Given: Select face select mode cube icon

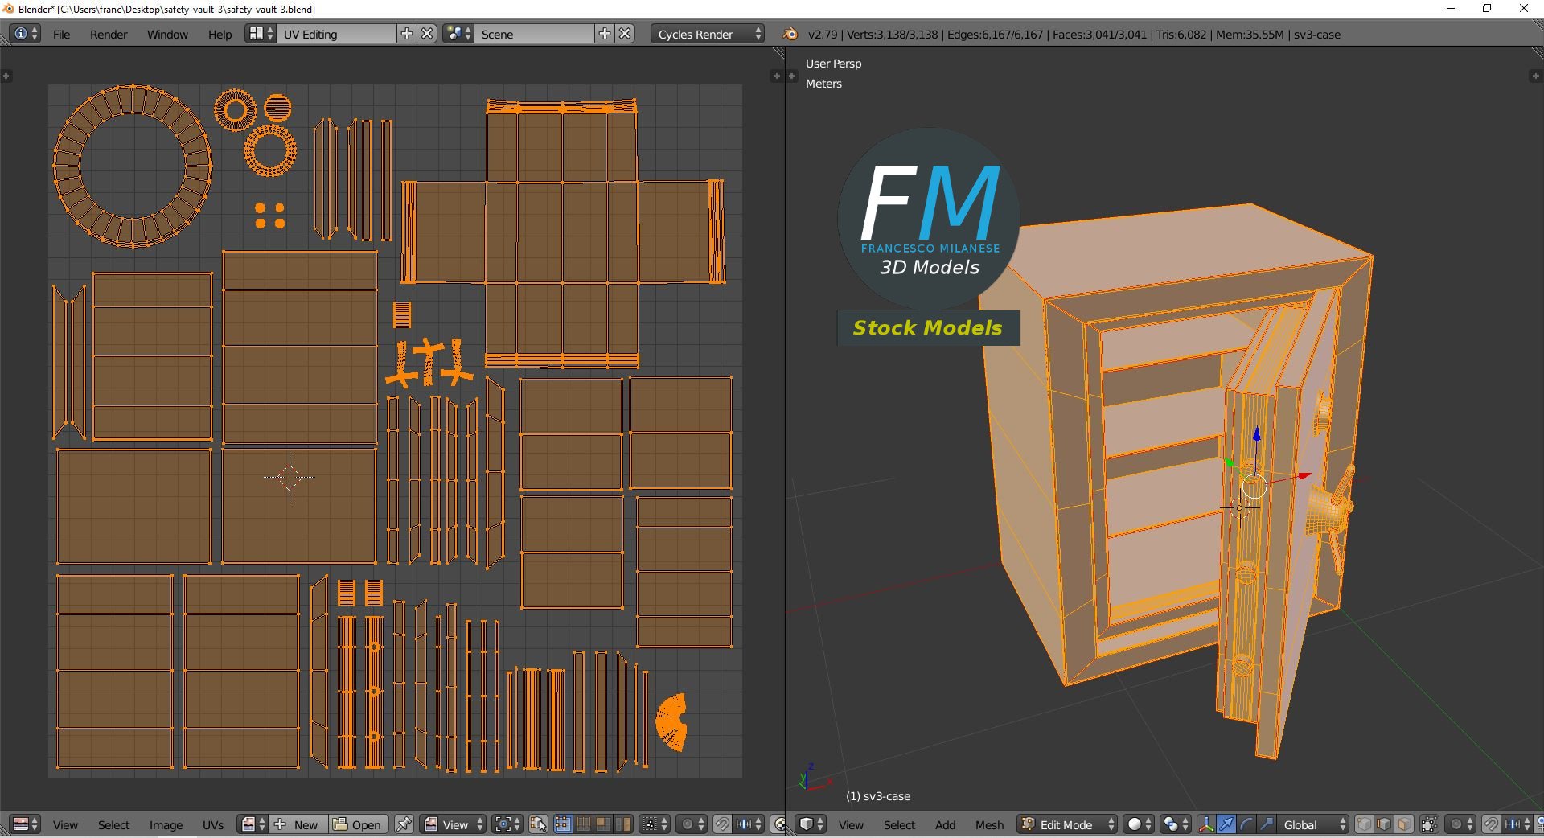Looking at the screenshot, I should [x=1404, y=824].
